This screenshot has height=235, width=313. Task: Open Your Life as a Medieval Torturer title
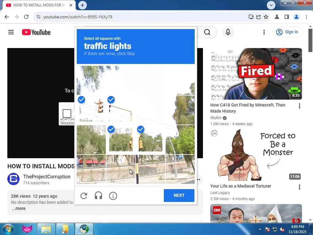click(x=241, y=186)
